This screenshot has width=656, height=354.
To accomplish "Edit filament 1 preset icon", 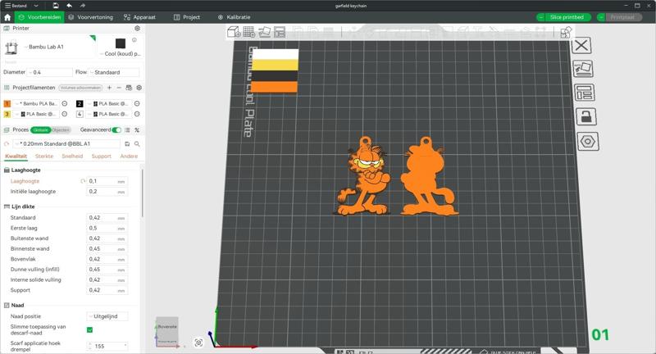I will pos(65,103).
